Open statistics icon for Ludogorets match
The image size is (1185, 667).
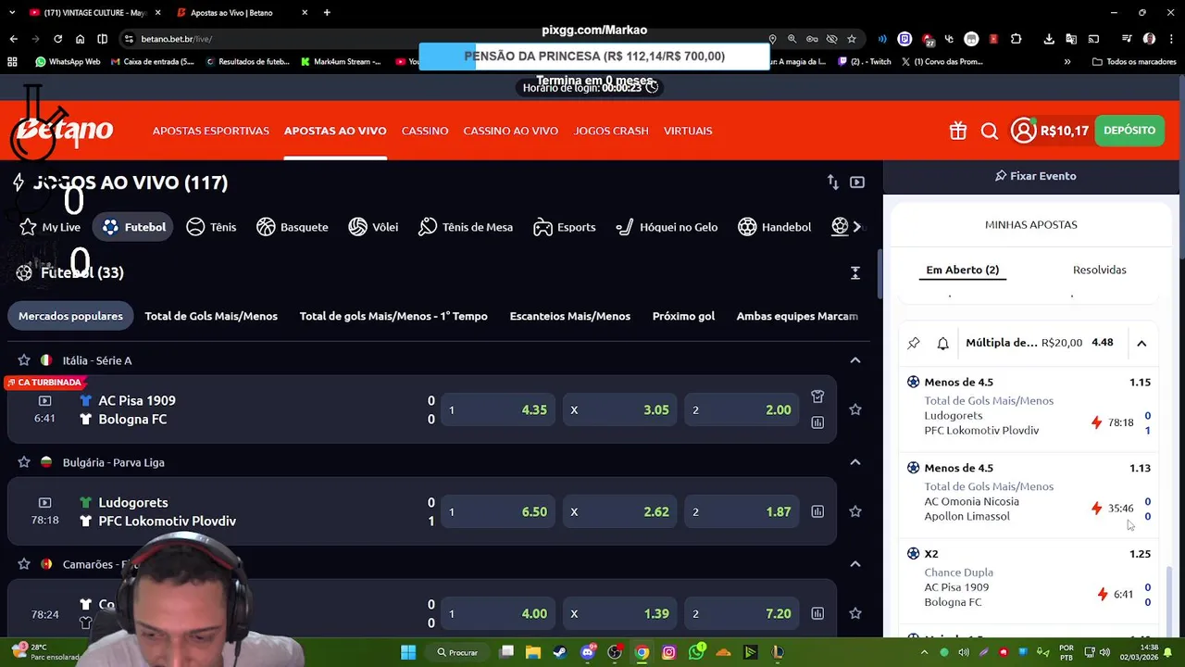[817, 511]
